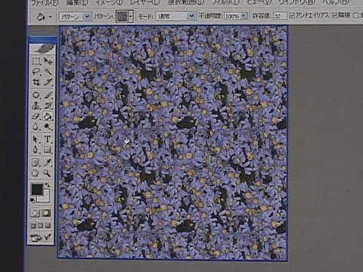Select the Slice tool

pos(48,82)
